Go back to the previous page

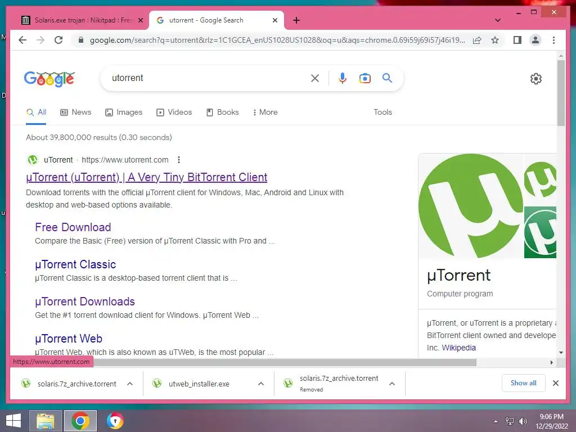(22, 40)
